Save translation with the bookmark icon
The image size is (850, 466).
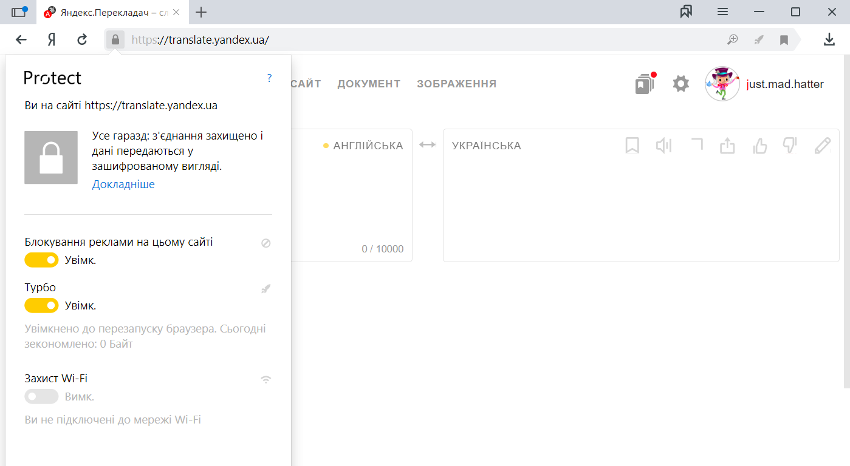pyautogui.click(x=632, y=146)
